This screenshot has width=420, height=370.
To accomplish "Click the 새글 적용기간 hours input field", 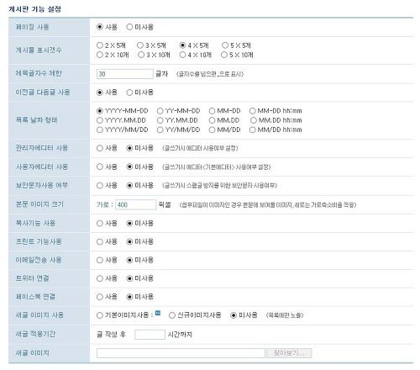I will [150, 335].
